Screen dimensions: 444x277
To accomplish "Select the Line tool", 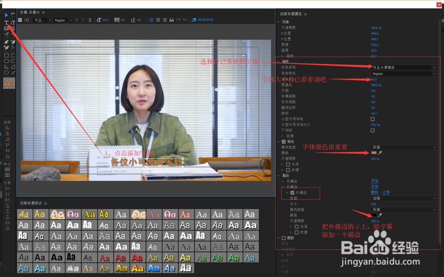I will tap(13, 72).
